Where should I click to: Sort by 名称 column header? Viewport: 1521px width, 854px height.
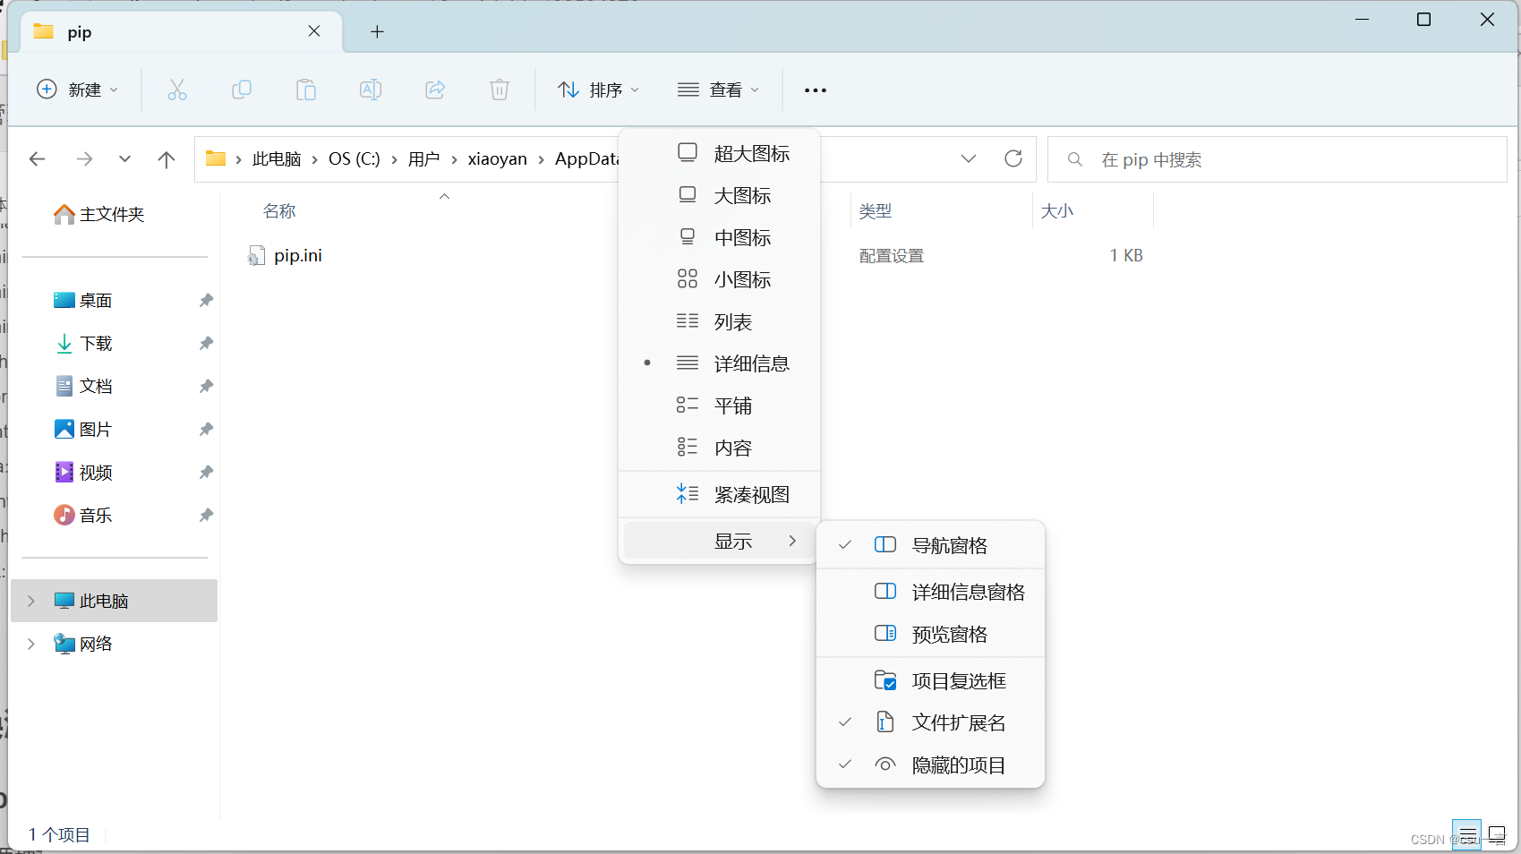pyautogui.click(x=279, y=211)
